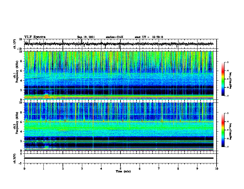The width and height of the screenshot is (244, 189).
Task: Click the 'start UT = 18:50:0' text
Action: [149, 37]
